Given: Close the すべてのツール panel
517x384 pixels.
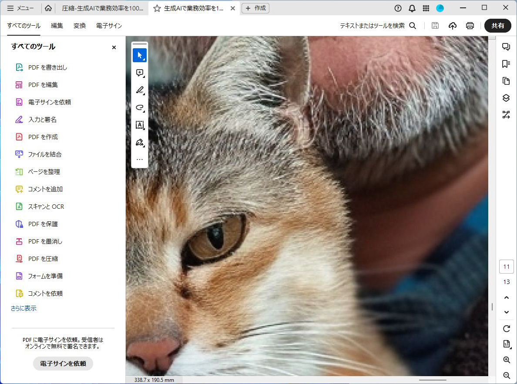Looking at the screenshot, I should (x=114, y=47).
